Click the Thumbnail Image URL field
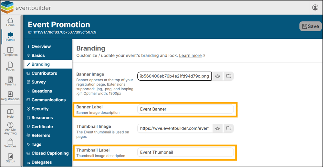Viewport: 323px width, 167px height. click(x=174, y=128)
